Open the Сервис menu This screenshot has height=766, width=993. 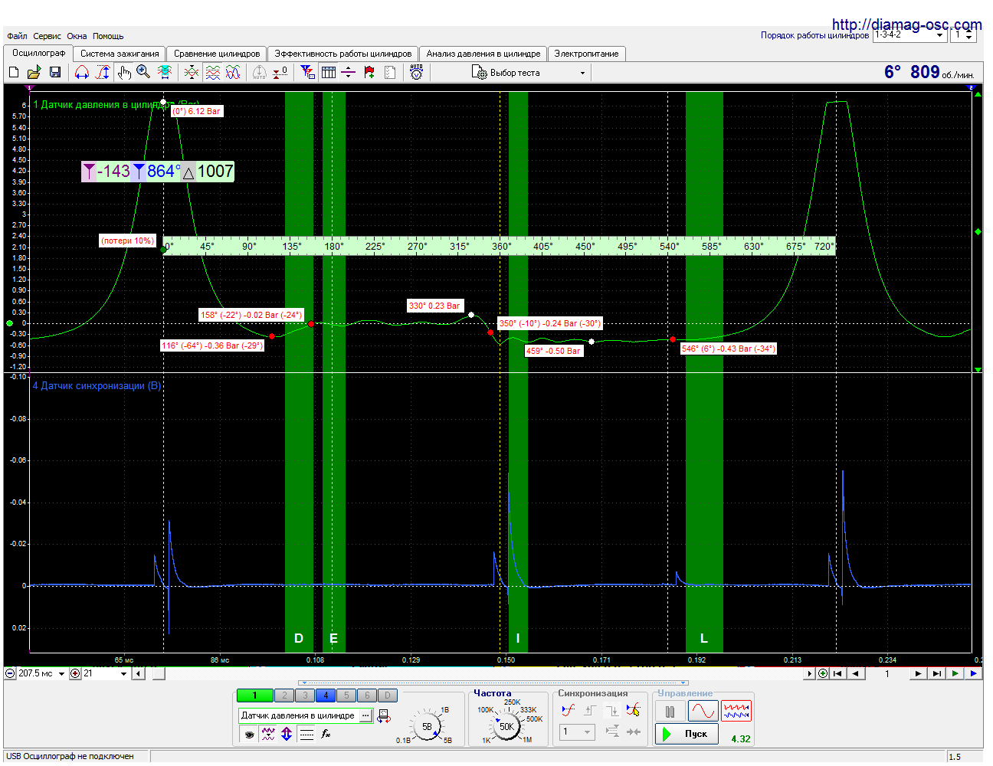click(x=47, y=36)
